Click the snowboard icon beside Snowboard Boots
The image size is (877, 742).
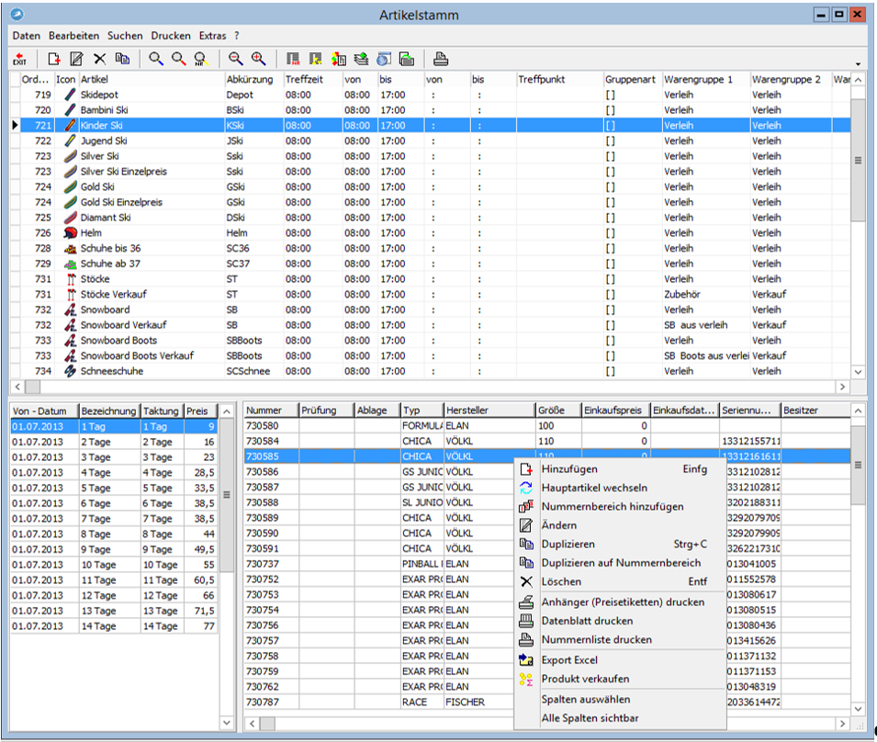pyautogui.click(x=70, y=341)
